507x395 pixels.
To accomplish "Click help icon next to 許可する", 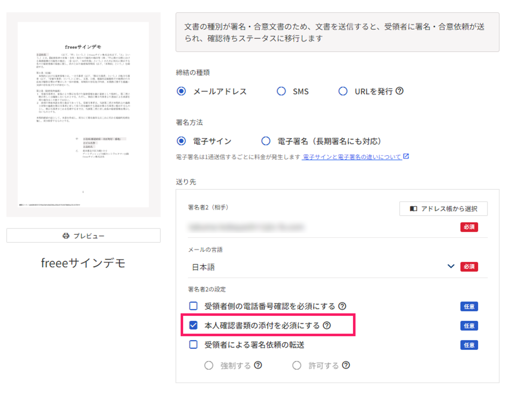I will click(x=346, y=365).
